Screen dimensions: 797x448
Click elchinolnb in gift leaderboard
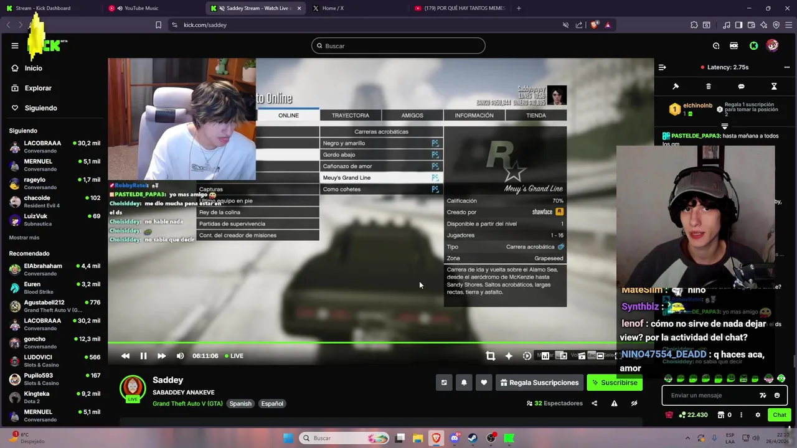point(697,106)
